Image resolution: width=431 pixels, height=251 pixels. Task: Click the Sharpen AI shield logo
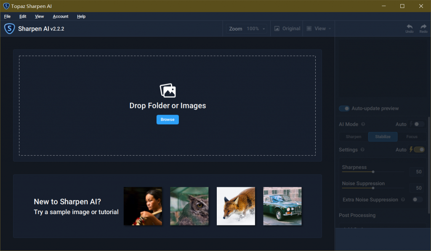coord(9,29)
